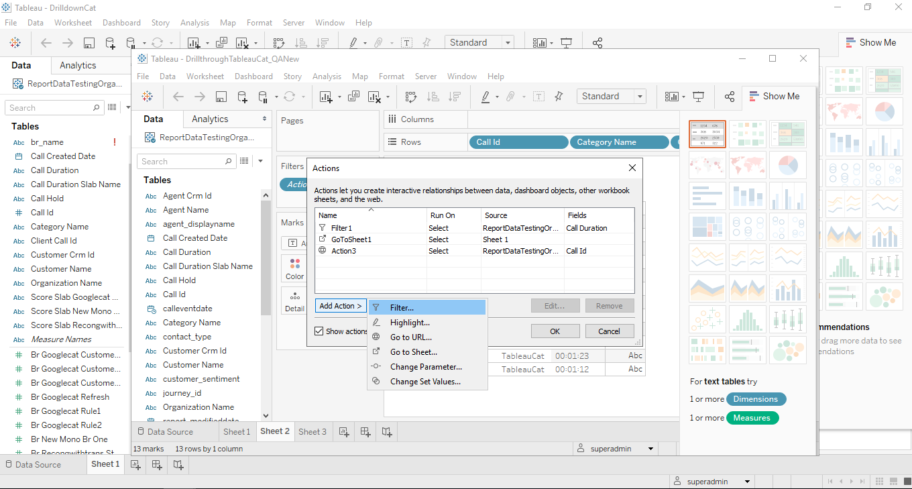This screenshot has width=912, height=489.
Task: Click Duplicate sheet icon in front toolbar
Action: pos(353,97)
